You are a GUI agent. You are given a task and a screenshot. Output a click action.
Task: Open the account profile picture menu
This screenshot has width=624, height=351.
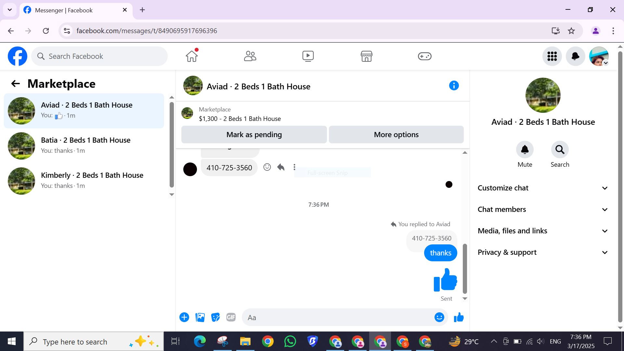pos(599,56)
